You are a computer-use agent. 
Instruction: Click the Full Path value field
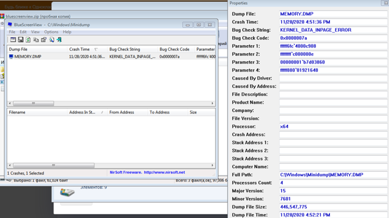click(x=333, y=175)
